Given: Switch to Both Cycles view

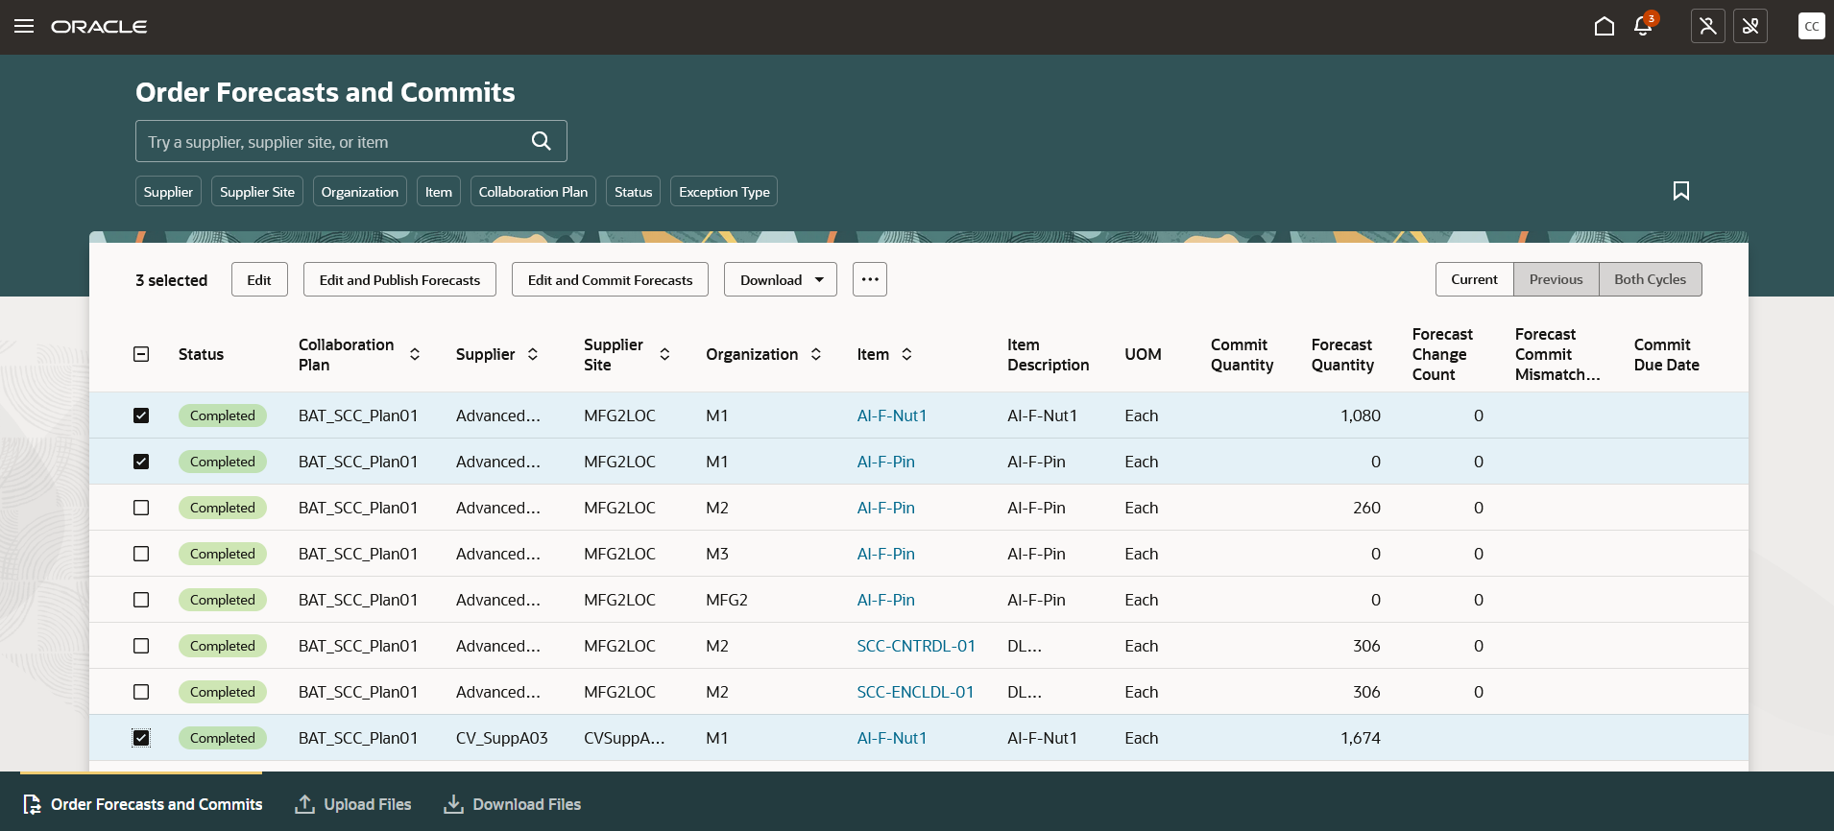Looking at the screenshot, I should coord(1650,279).
